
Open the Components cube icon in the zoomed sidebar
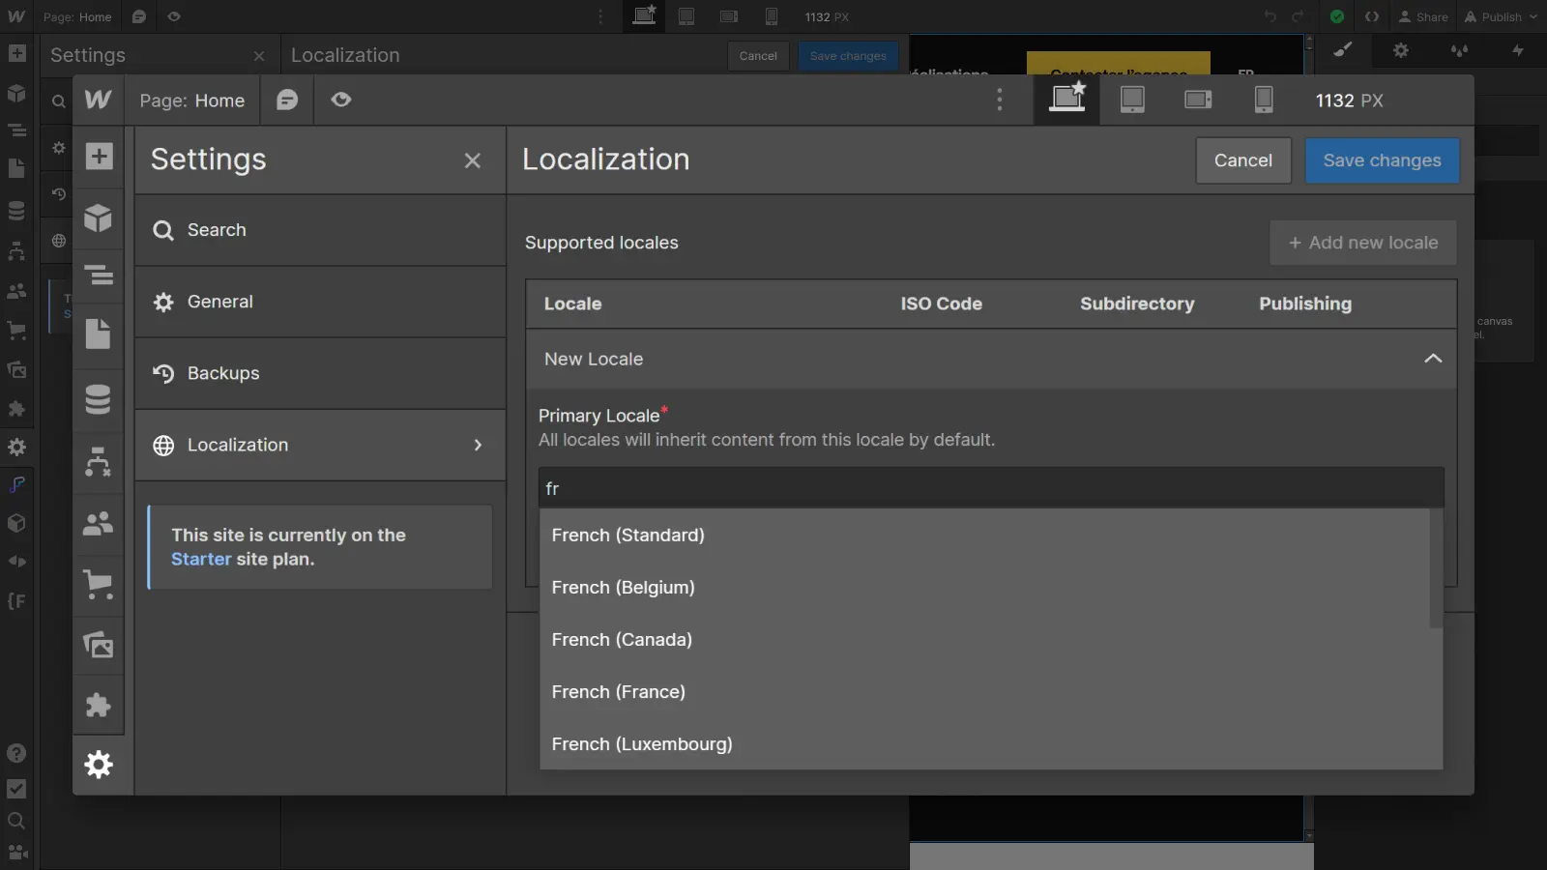pos(99,217)
